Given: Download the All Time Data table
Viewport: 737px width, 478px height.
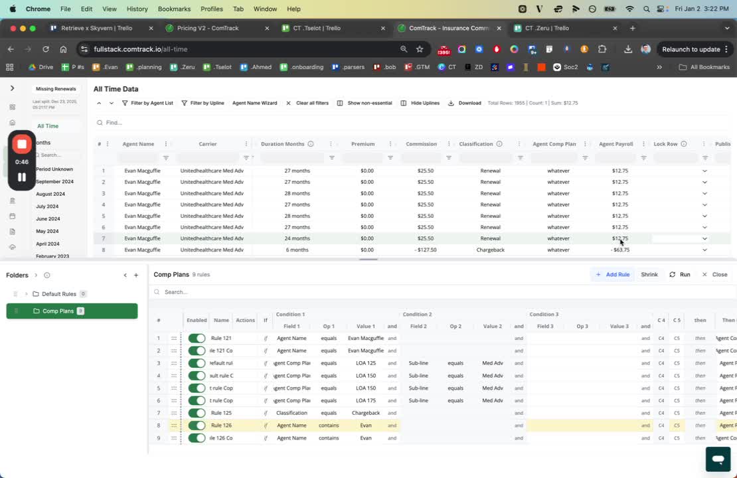Looking at the screenshot, I should tap(465, 103).
